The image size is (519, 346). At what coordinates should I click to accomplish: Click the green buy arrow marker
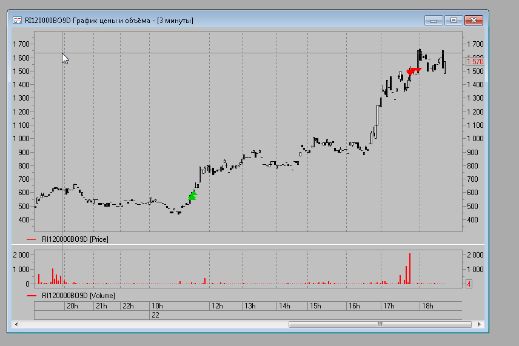[192, 195]
